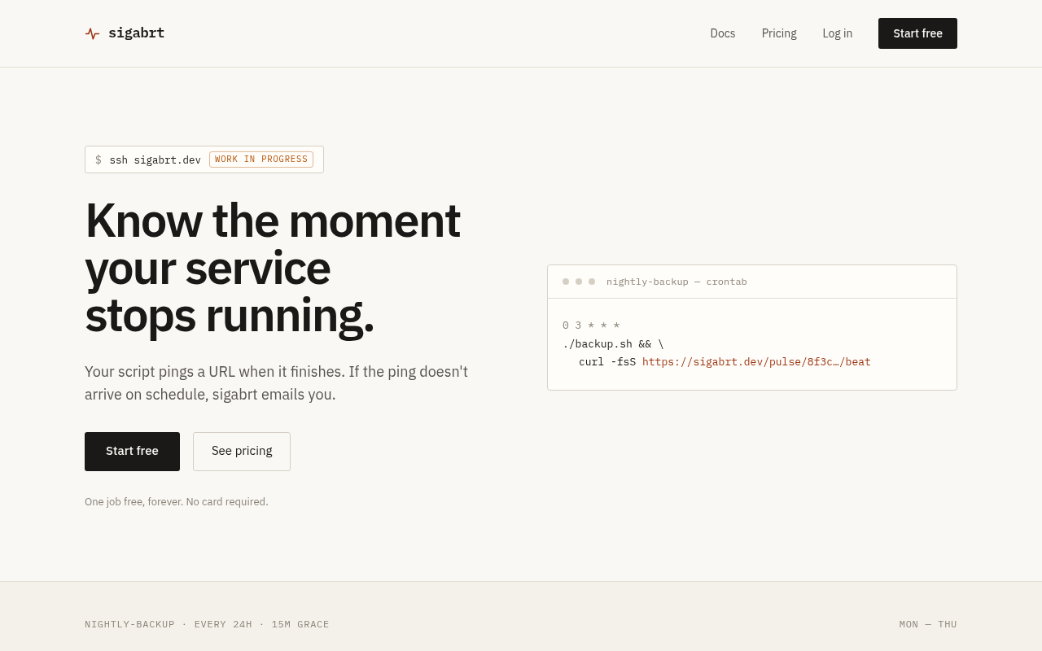Click the sigabrt brand name
Image resolution: width=1042 pixels, height=651 pixels.
click(x=136, y=33)
